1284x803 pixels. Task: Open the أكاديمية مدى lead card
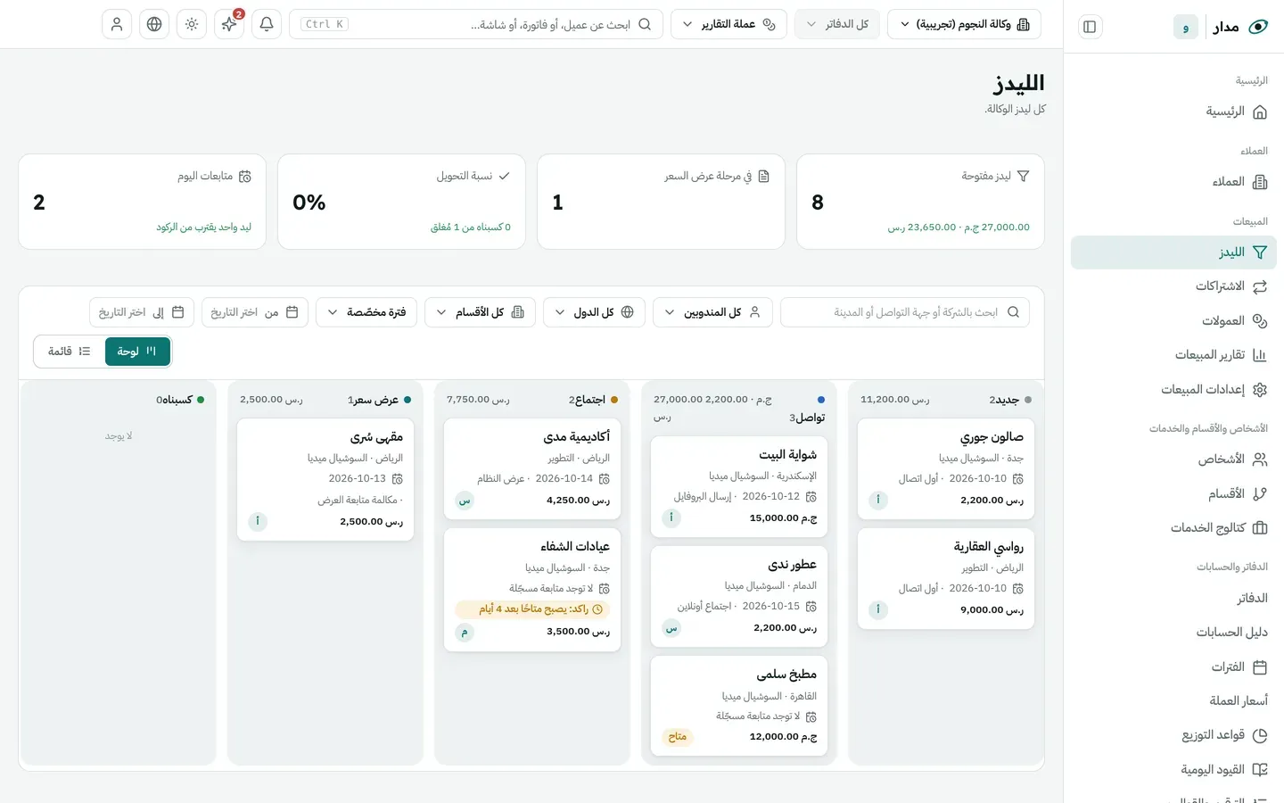[x=532, y=469]
